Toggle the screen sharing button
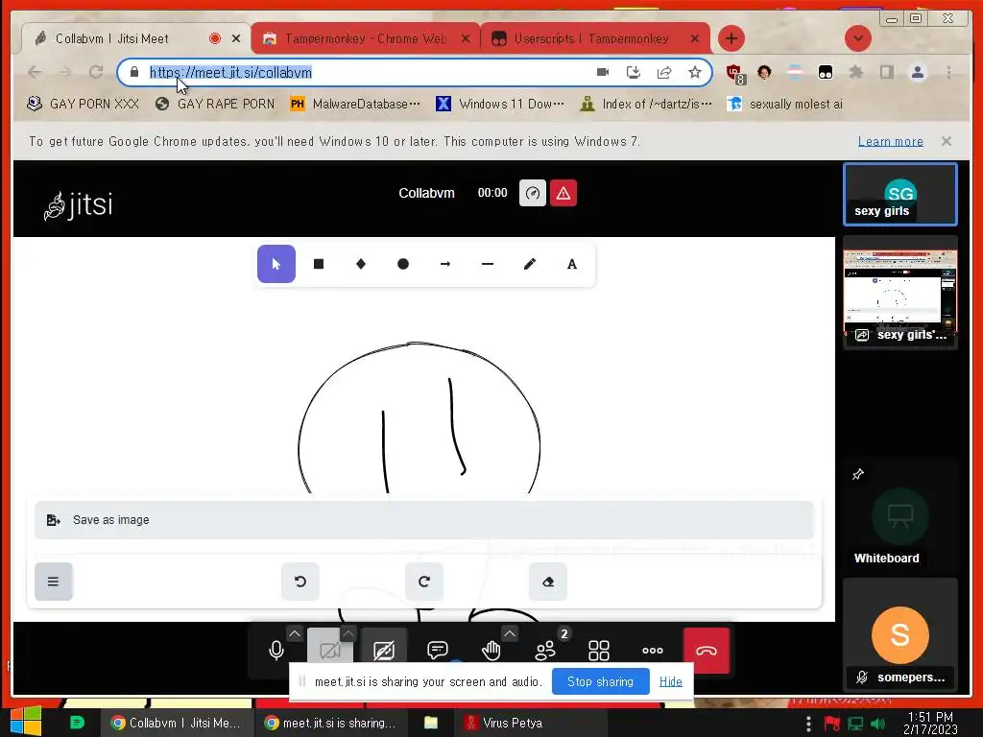 (x=384, y=651)
